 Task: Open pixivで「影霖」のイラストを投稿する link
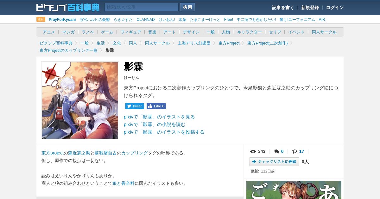(x=164, y=132)
